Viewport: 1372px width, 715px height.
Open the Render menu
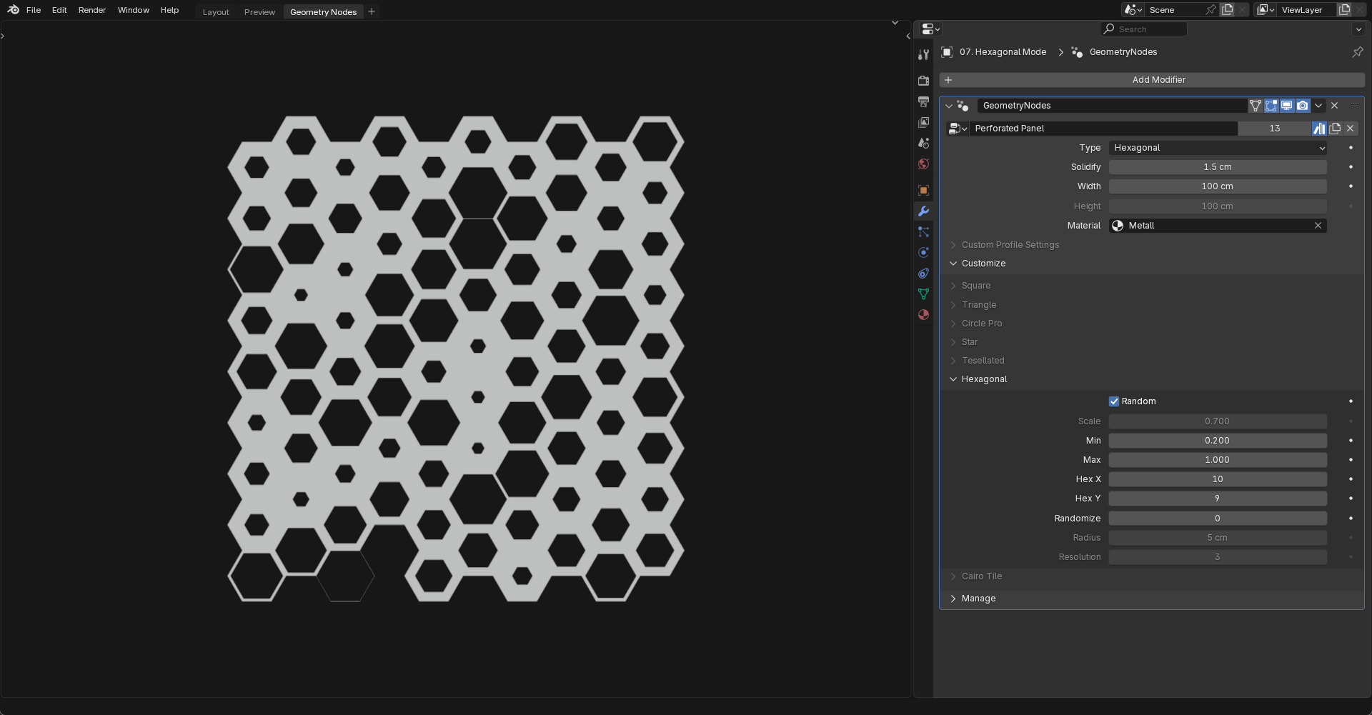(91, 9)
